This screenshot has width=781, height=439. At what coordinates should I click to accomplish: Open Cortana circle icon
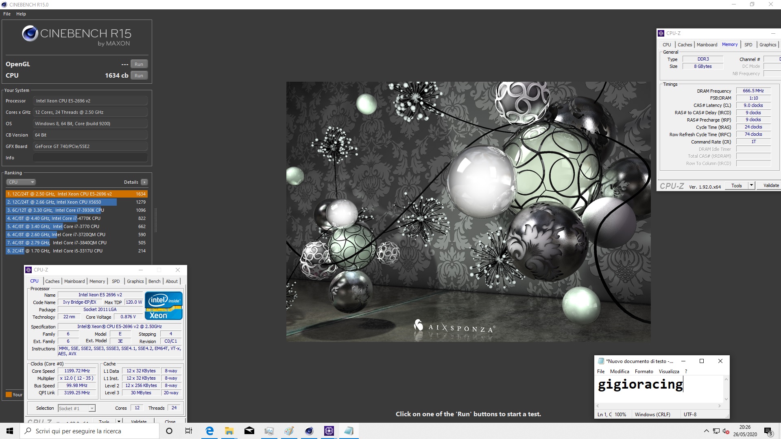tap(169, 431)
